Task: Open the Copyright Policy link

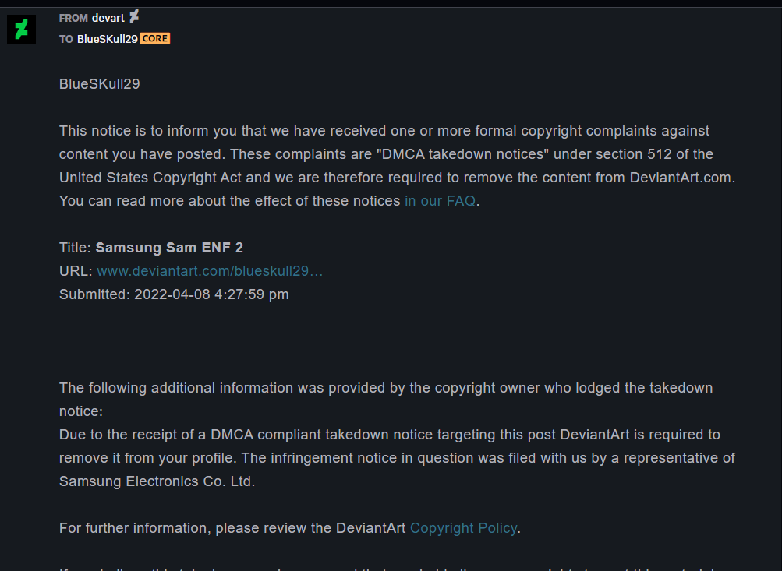Action: [x=463, y=528]
